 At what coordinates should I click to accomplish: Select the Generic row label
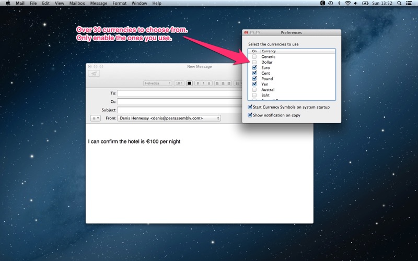tap(268, 56)
